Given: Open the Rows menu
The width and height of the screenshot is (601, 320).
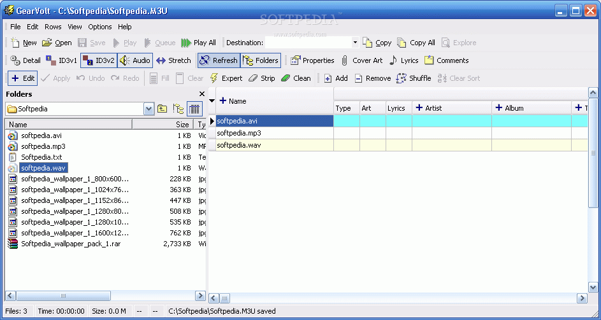Looking at the screenshot, I should [x=53, y=27].
